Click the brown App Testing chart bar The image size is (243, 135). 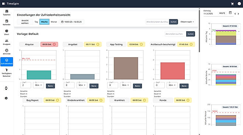tap(126, 68)
